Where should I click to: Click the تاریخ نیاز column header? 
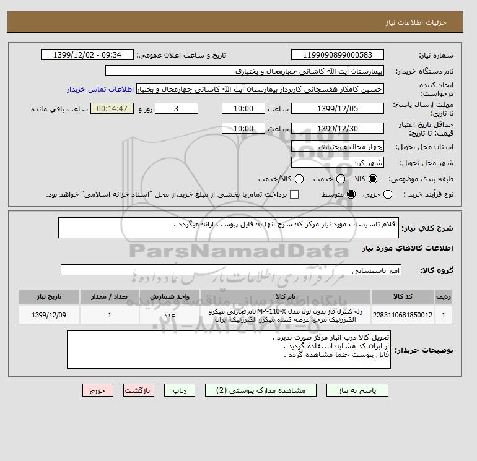[x=49, y=296]
